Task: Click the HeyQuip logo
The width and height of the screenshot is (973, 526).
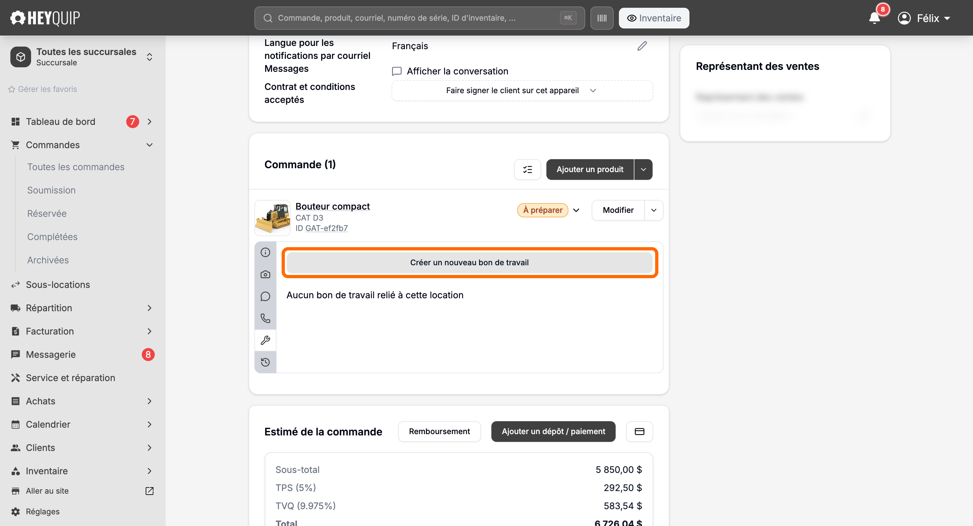Action: coord(45,18)
